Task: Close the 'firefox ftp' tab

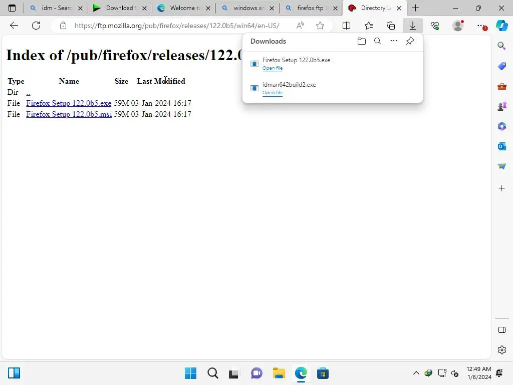Action: pyautogui.click(x=335, y=8)
